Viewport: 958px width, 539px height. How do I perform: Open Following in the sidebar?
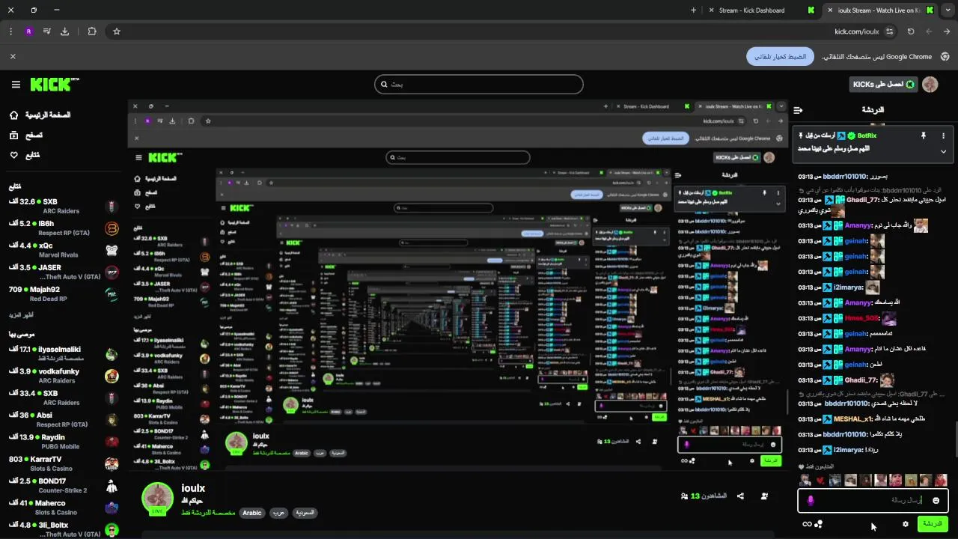click(25, 155)
